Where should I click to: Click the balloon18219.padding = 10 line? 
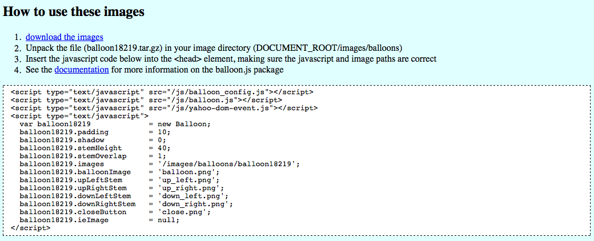[95, 132]
